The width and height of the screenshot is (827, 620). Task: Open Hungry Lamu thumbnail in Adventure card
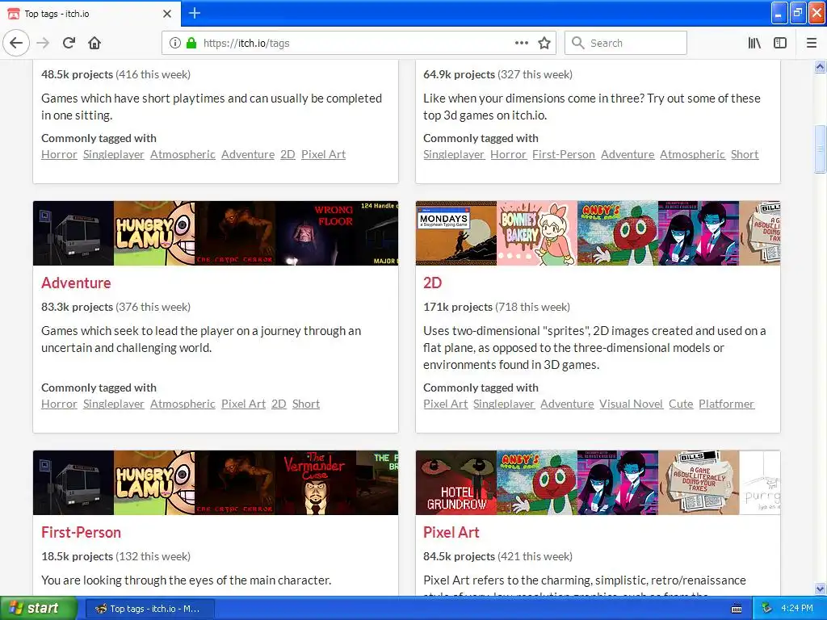[154, 233]
